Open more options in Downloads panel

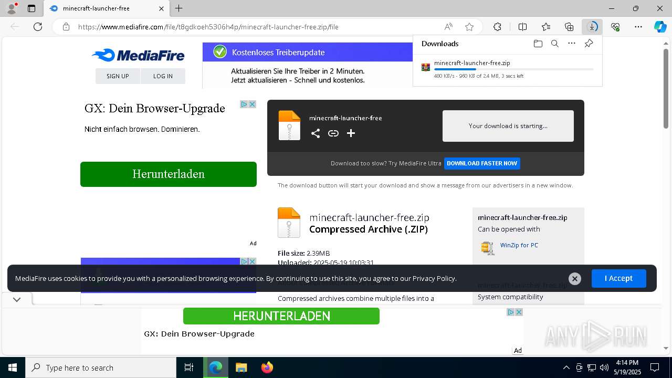tap(572, 44)
